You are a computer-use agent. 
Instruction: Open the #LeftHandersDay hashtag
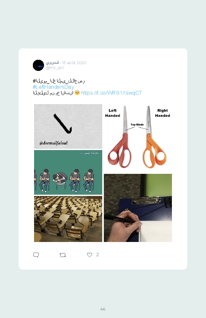click(53, 87)
